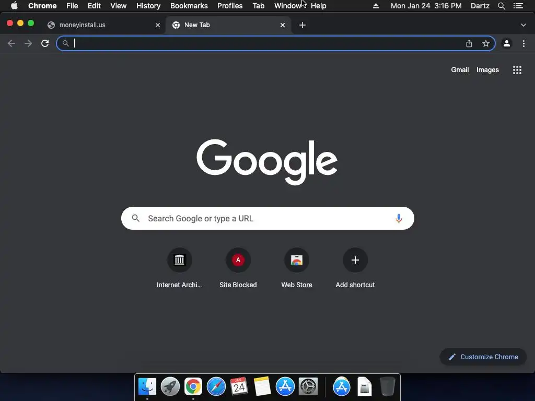Image resolution: width=535 pixels, height=401 pixels.
Task: Open the Edit menu
Action: tap(94, 6)
